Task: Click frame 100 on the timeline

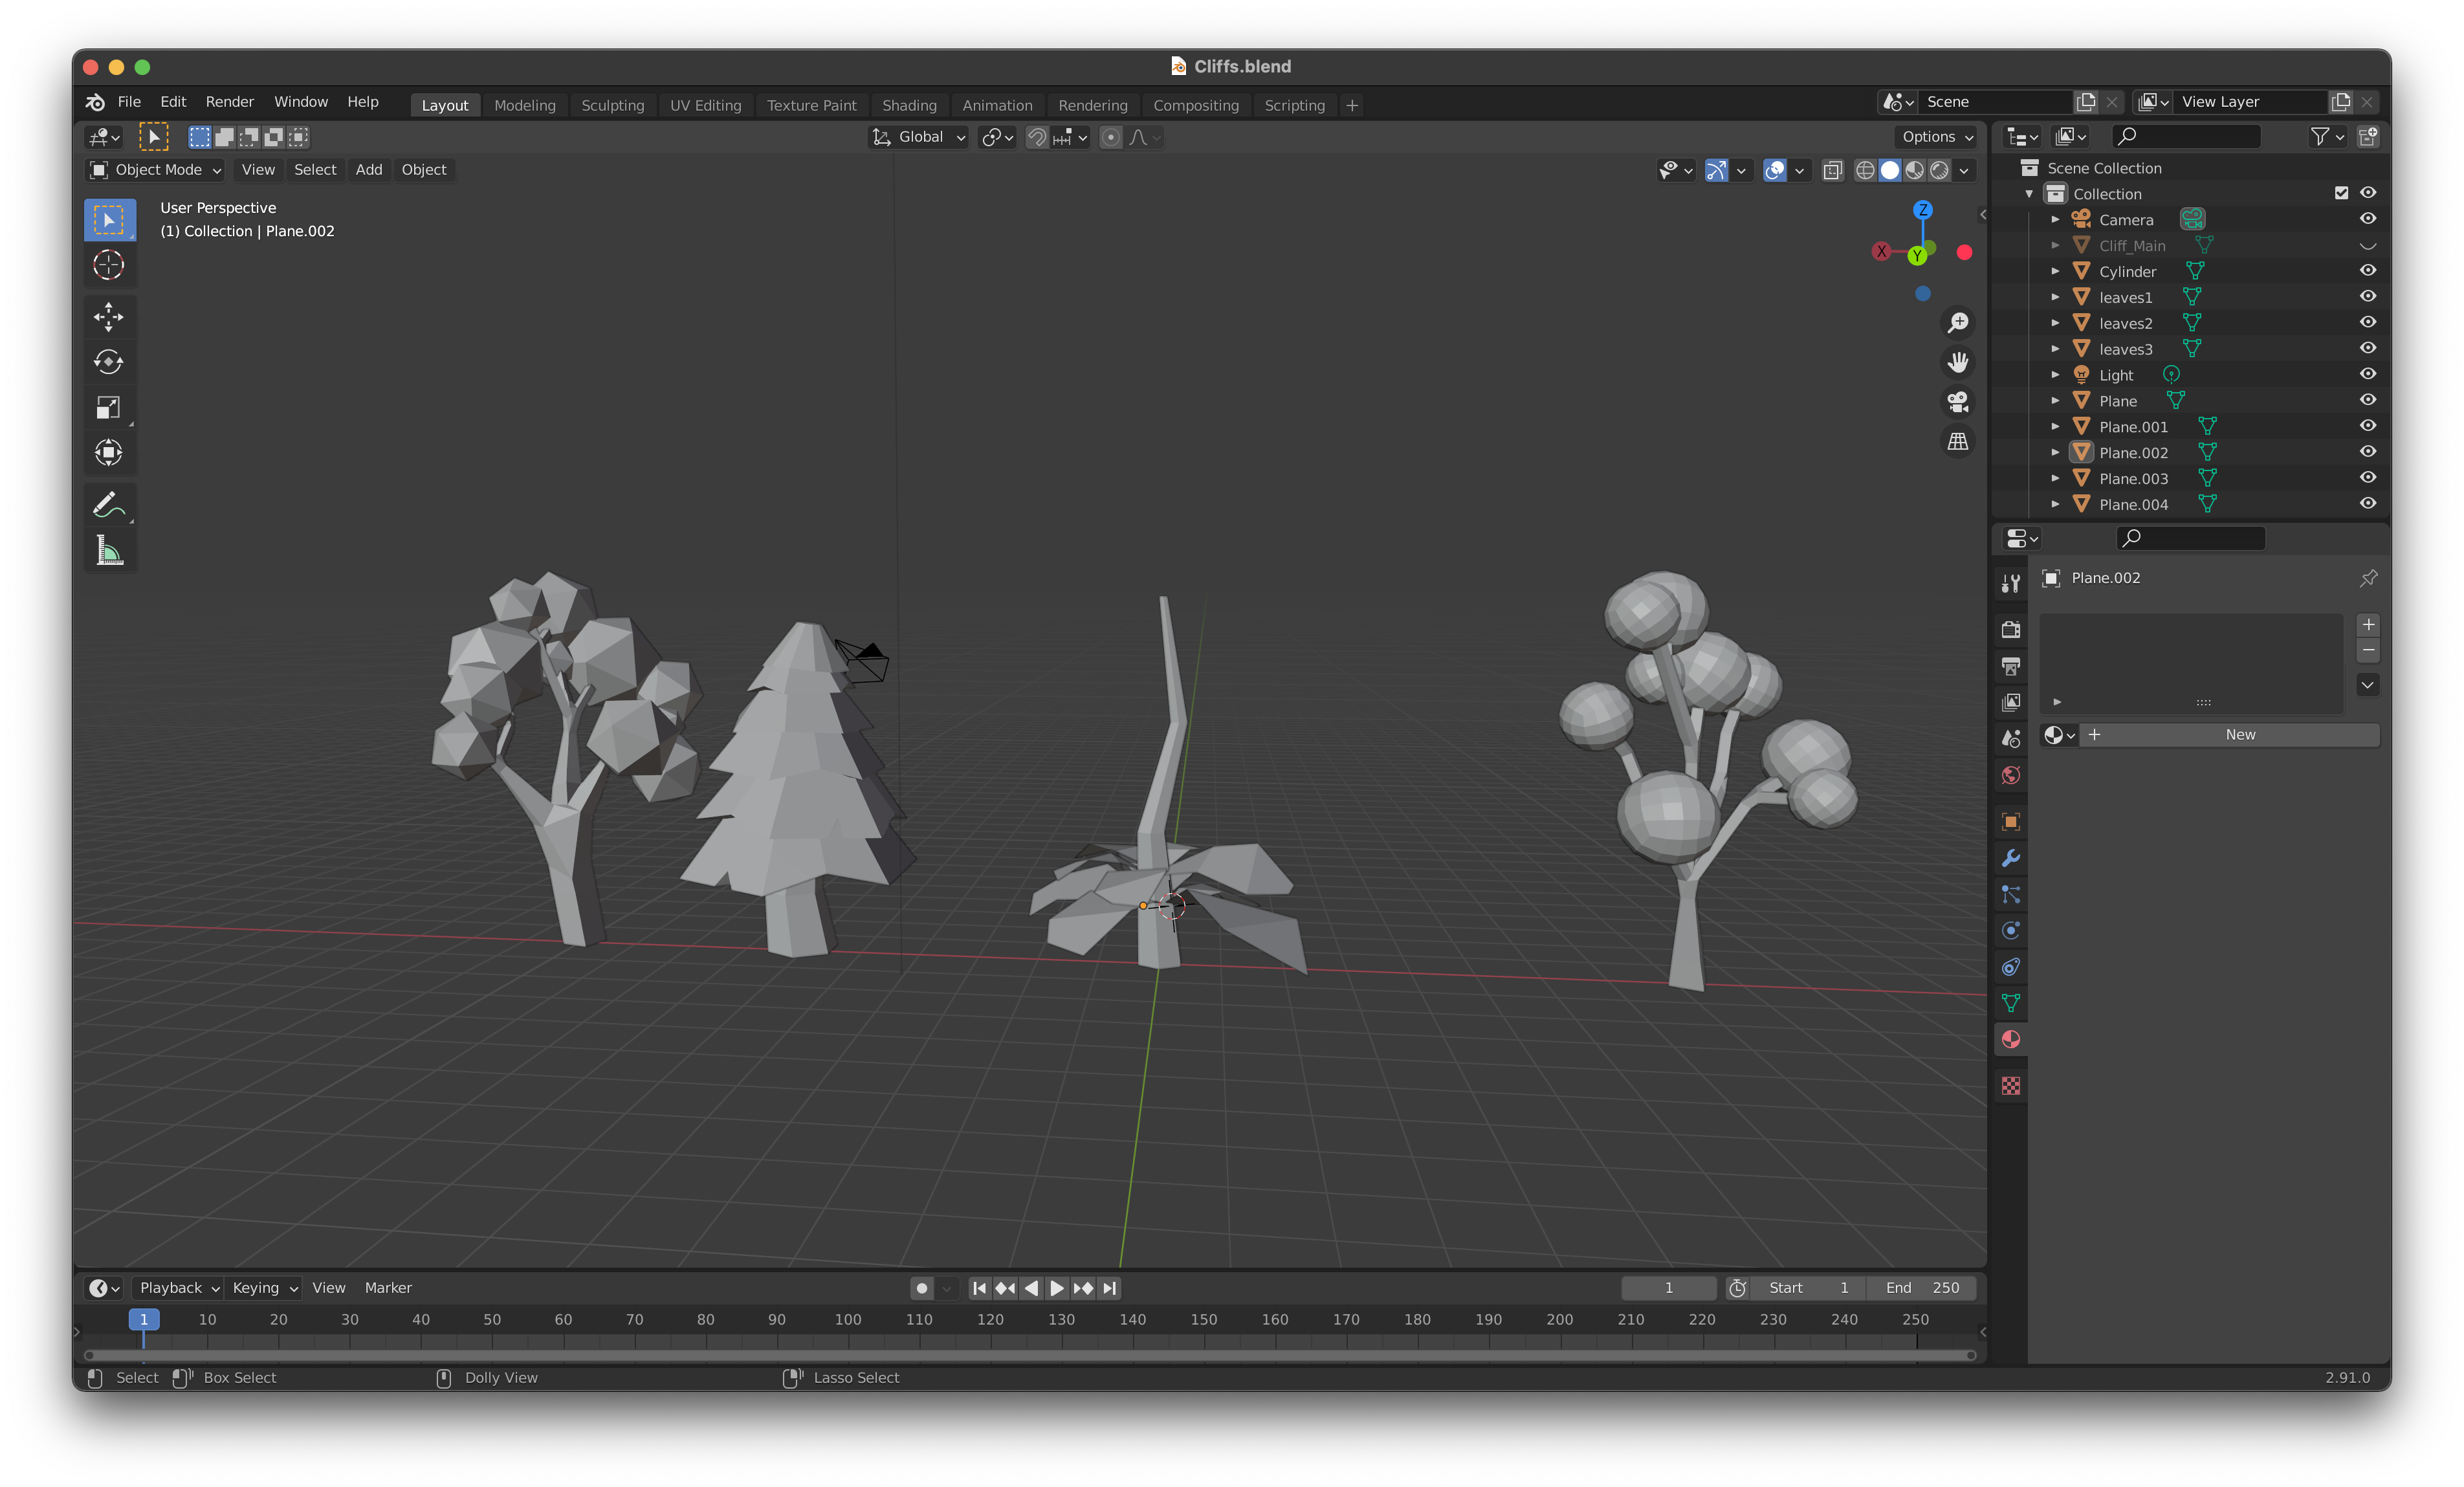Action: (x=848, y=1320)
